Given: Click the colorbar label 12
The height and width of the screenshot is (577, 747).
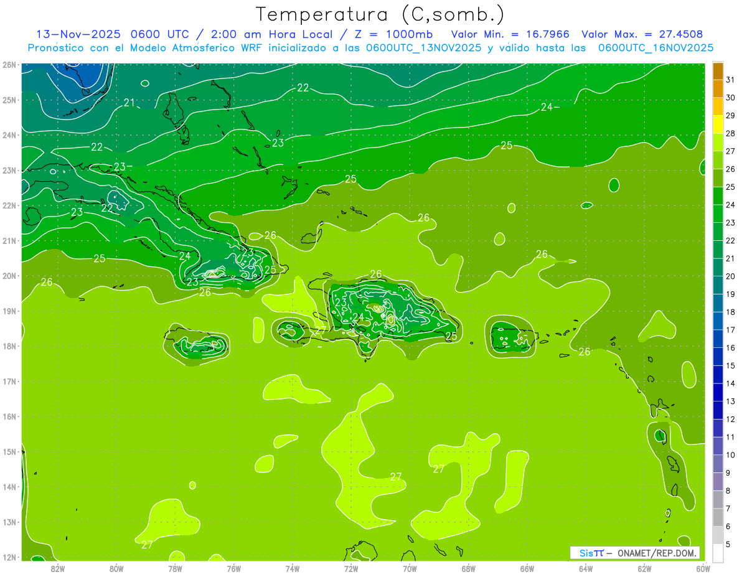Looking at the screenshot, I should click(x=731, y=420).
